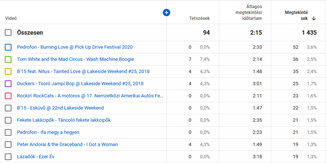
Task: Toggle the Összesen checkbox
Action: (8, 33)
